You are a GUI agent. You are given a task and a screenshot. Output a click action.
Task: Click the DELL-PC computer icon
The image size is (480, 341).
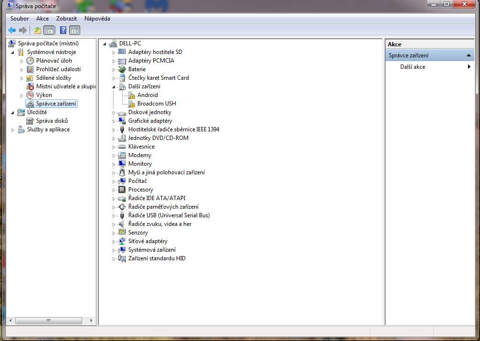(x=113, y=43)
